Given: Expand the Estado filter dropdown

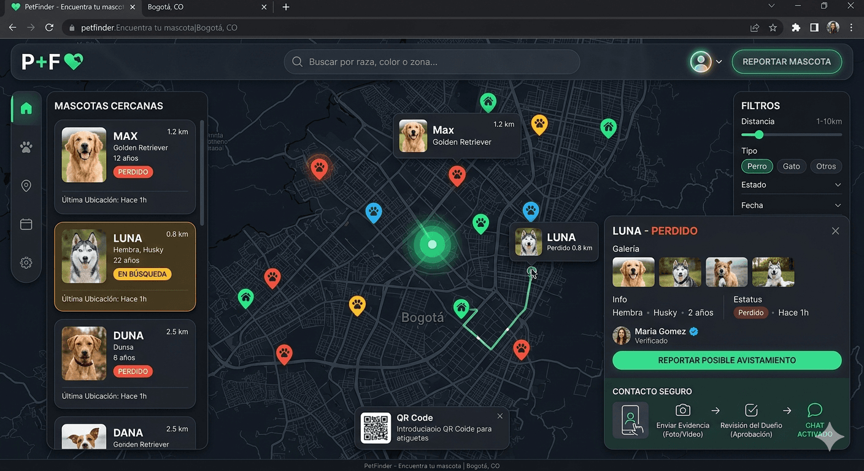Looking at the screenshot, I should point(791,185).
